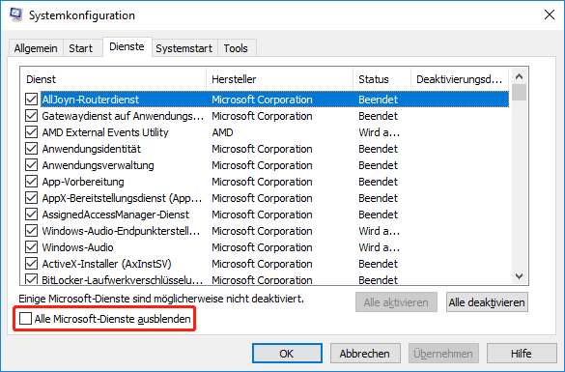Viewport: 565px width, 372px height.
Task: Sort by the Dienst column header
Action: [113, 79]
